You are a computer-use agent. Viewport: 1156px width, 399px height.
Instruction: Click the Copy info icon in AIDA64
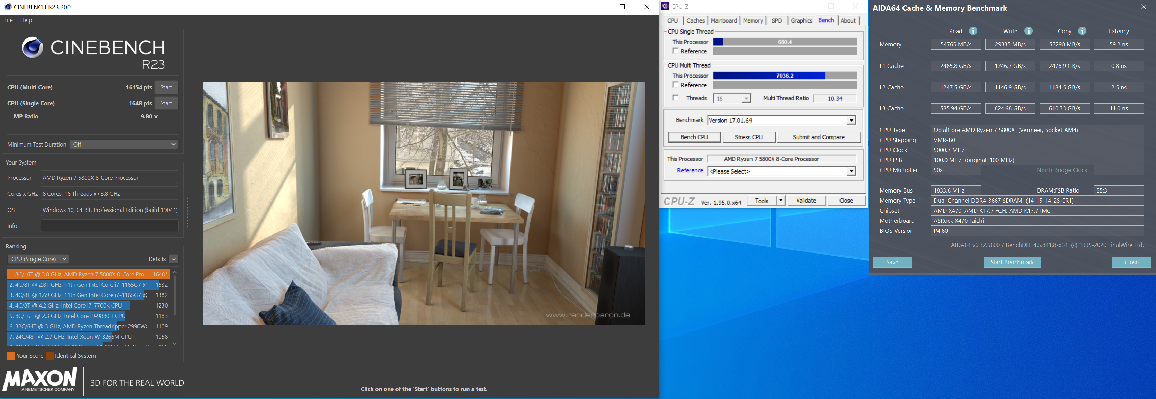click(x=1082, y=31)
